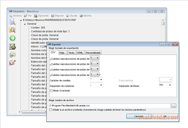Viewport: 188px width, 128px height.
Task: Open the third pistas count dropdown
Action: pyautogui.click(x=95, y=69)
